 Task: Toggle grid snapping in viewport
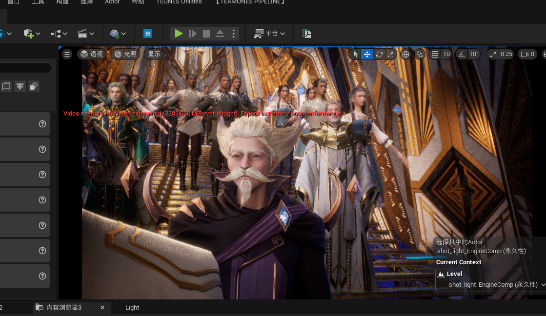(435, 54)
